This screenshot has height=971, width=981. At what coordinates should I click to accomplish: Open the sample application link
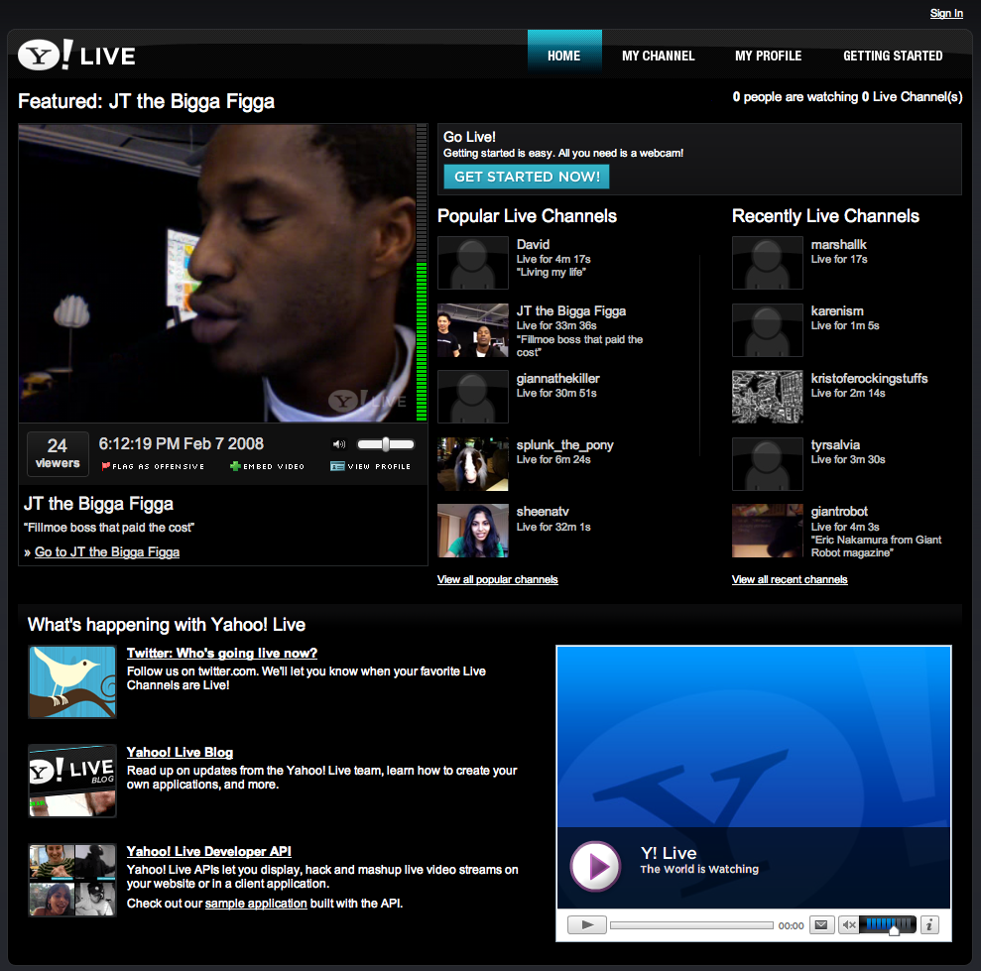(256, 904)
